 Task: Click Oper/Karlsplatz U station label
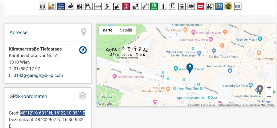coord(191,98)
